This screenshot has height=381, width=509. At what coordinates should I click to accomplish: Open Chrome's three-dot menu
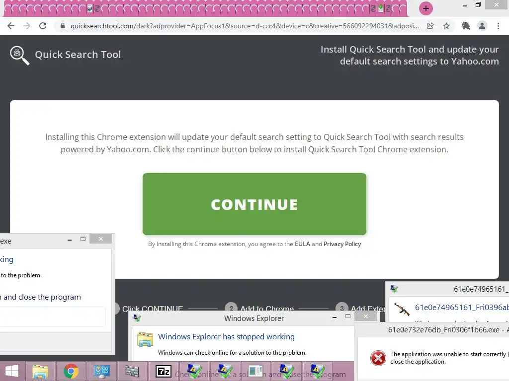(x=498, y=26)
